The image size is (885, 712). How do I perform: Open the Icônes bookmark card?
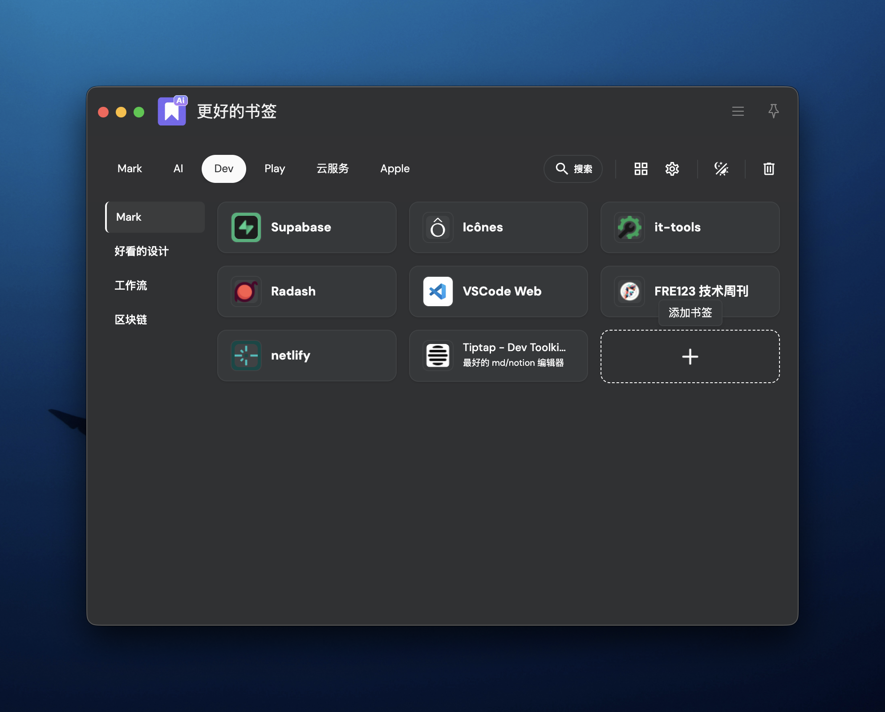(498, 227)
